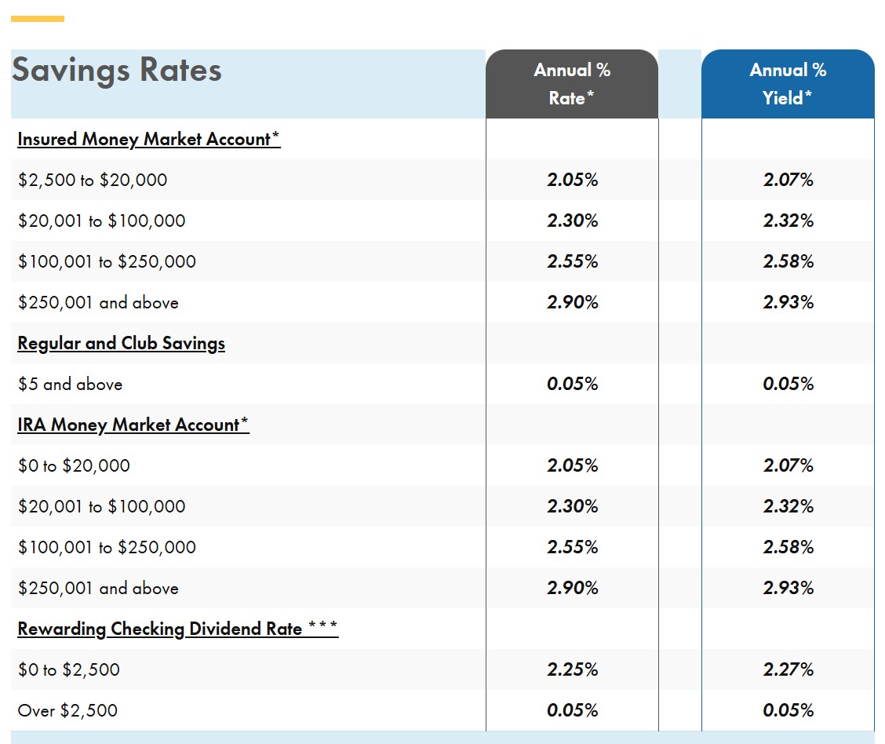Select the 2.93% yield for insured $250,001 and above
885x744 pixels.
[788, 302]
